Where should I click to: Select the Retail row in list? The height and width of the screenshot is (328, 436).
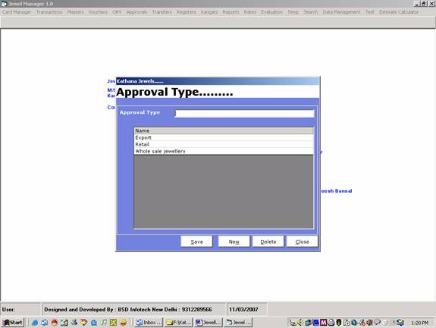coord(224,144)
